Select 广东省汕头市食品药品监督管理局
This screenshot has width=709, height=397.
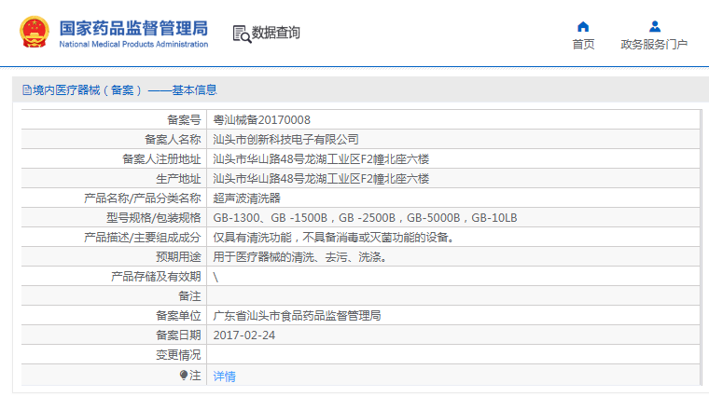pos(297,316)
